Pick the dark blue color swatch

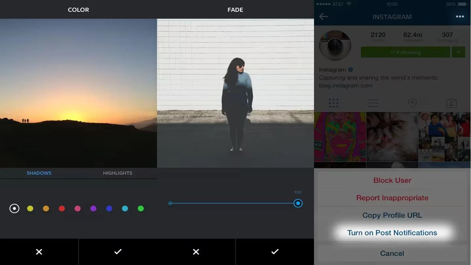(x=109, y=208)
